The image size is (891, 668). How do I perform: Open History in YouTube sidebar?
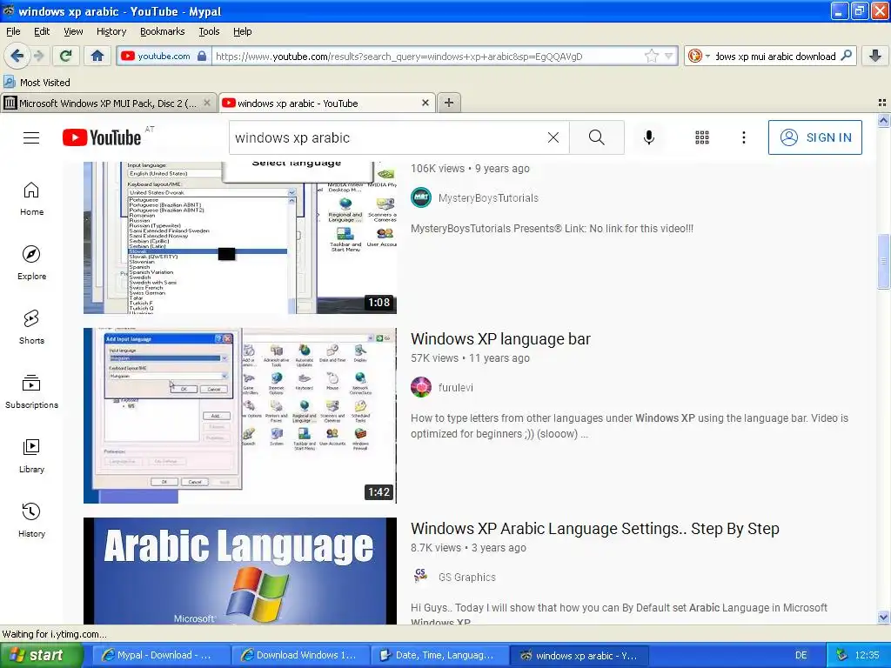(x=32, y=520)
